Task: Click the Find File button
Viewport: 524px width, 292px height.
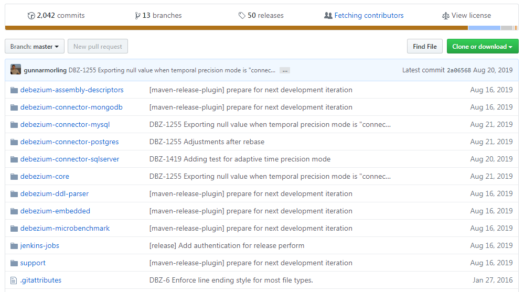Action: (x=424, y=47)
